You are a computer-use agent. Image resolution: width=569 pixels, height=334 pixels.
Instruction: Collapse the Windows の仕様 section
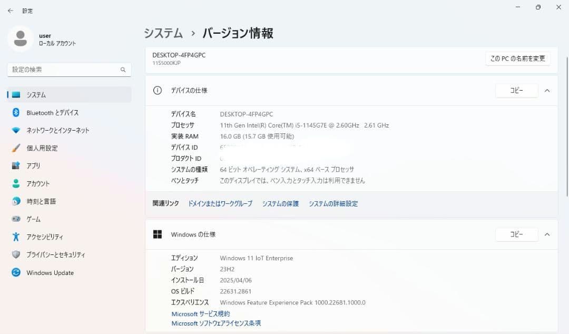(x=547, y=234)
